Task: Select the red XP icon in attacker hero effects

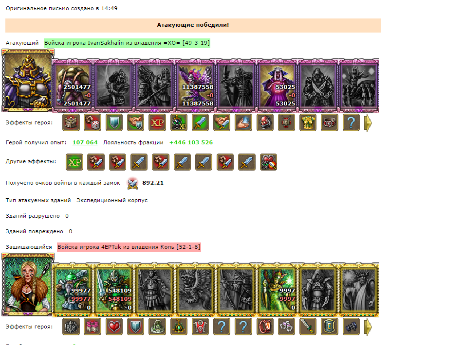Action: (x=157, y=122)
